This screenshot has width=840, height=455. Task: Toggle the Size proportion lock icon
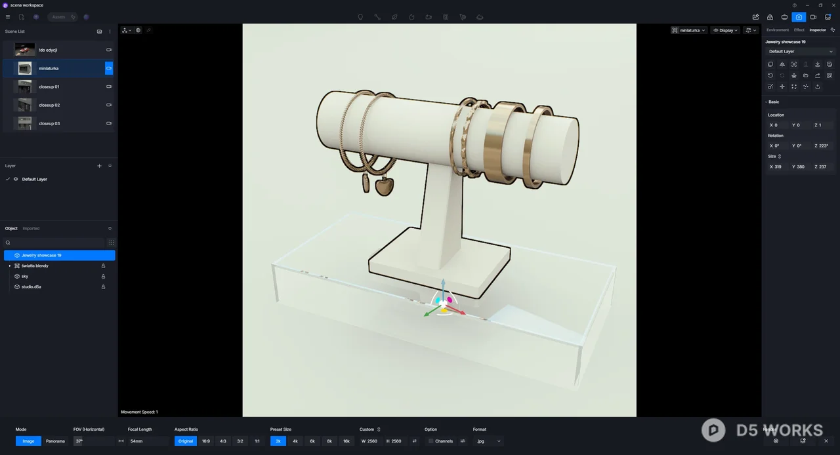click(780, 157)
